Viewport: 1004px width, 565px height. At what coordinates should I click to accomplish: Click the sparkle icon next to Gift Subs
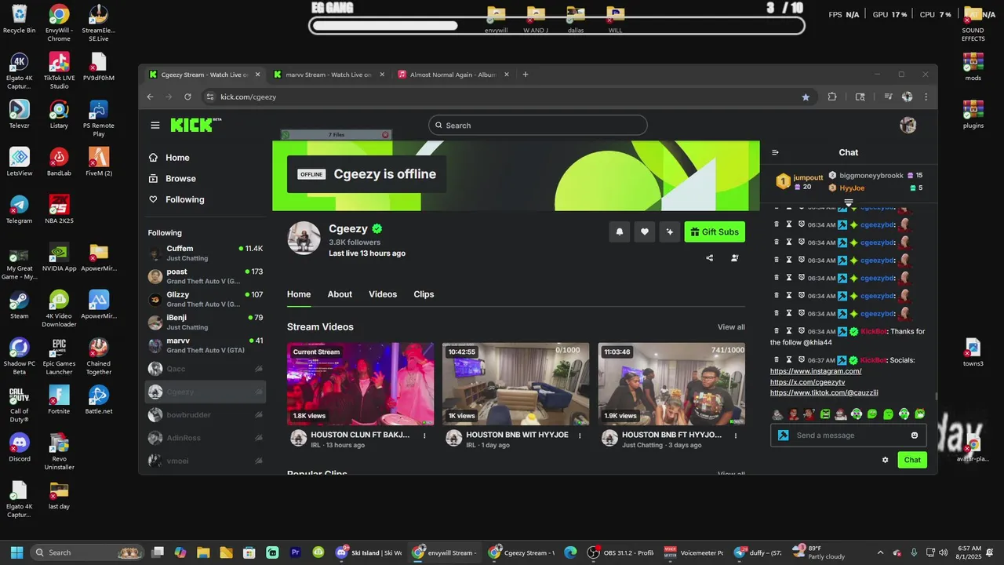[669, 231]
